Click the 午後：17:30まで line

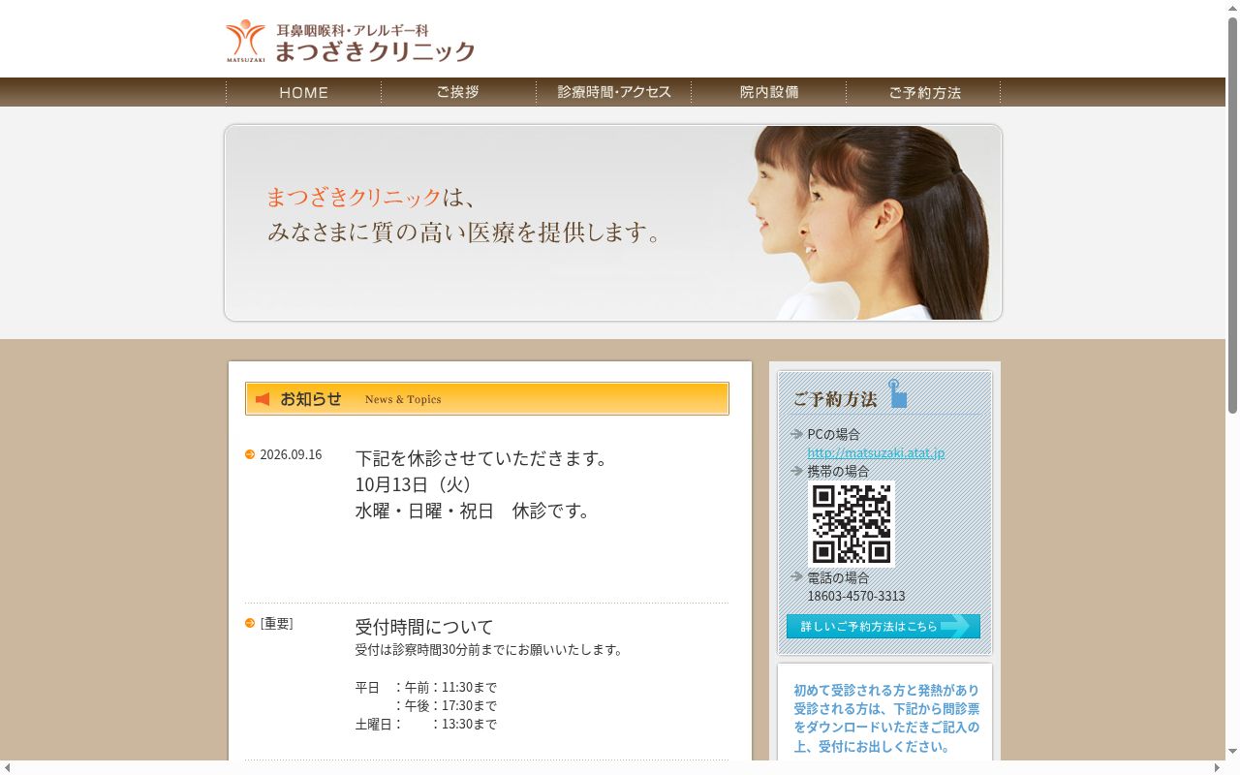pos(446,705)
